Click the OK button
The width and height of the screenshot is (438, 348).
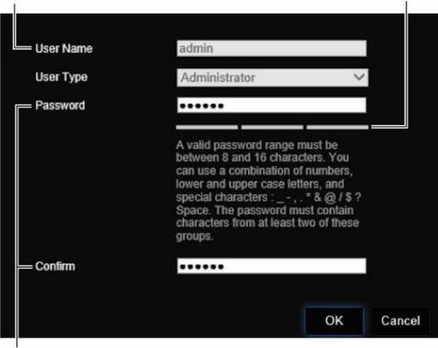(x=334, y=321)
